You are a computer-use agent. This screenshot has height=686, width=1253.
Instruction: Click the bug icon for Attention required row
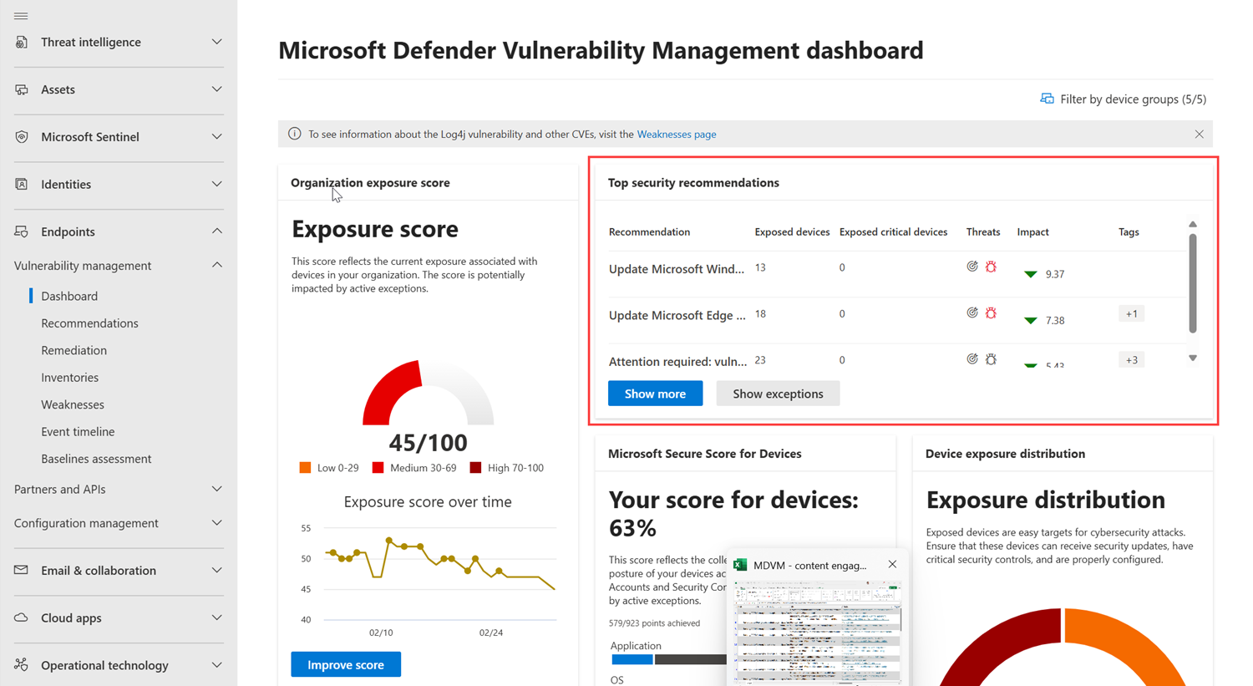(991, 359)
